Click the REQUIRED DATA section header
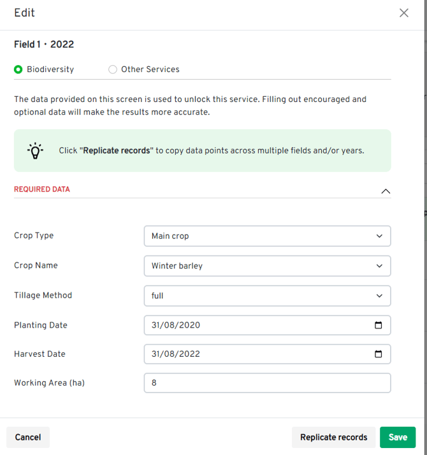This screenshot has width=427, height=455. (x=42, y=189)
